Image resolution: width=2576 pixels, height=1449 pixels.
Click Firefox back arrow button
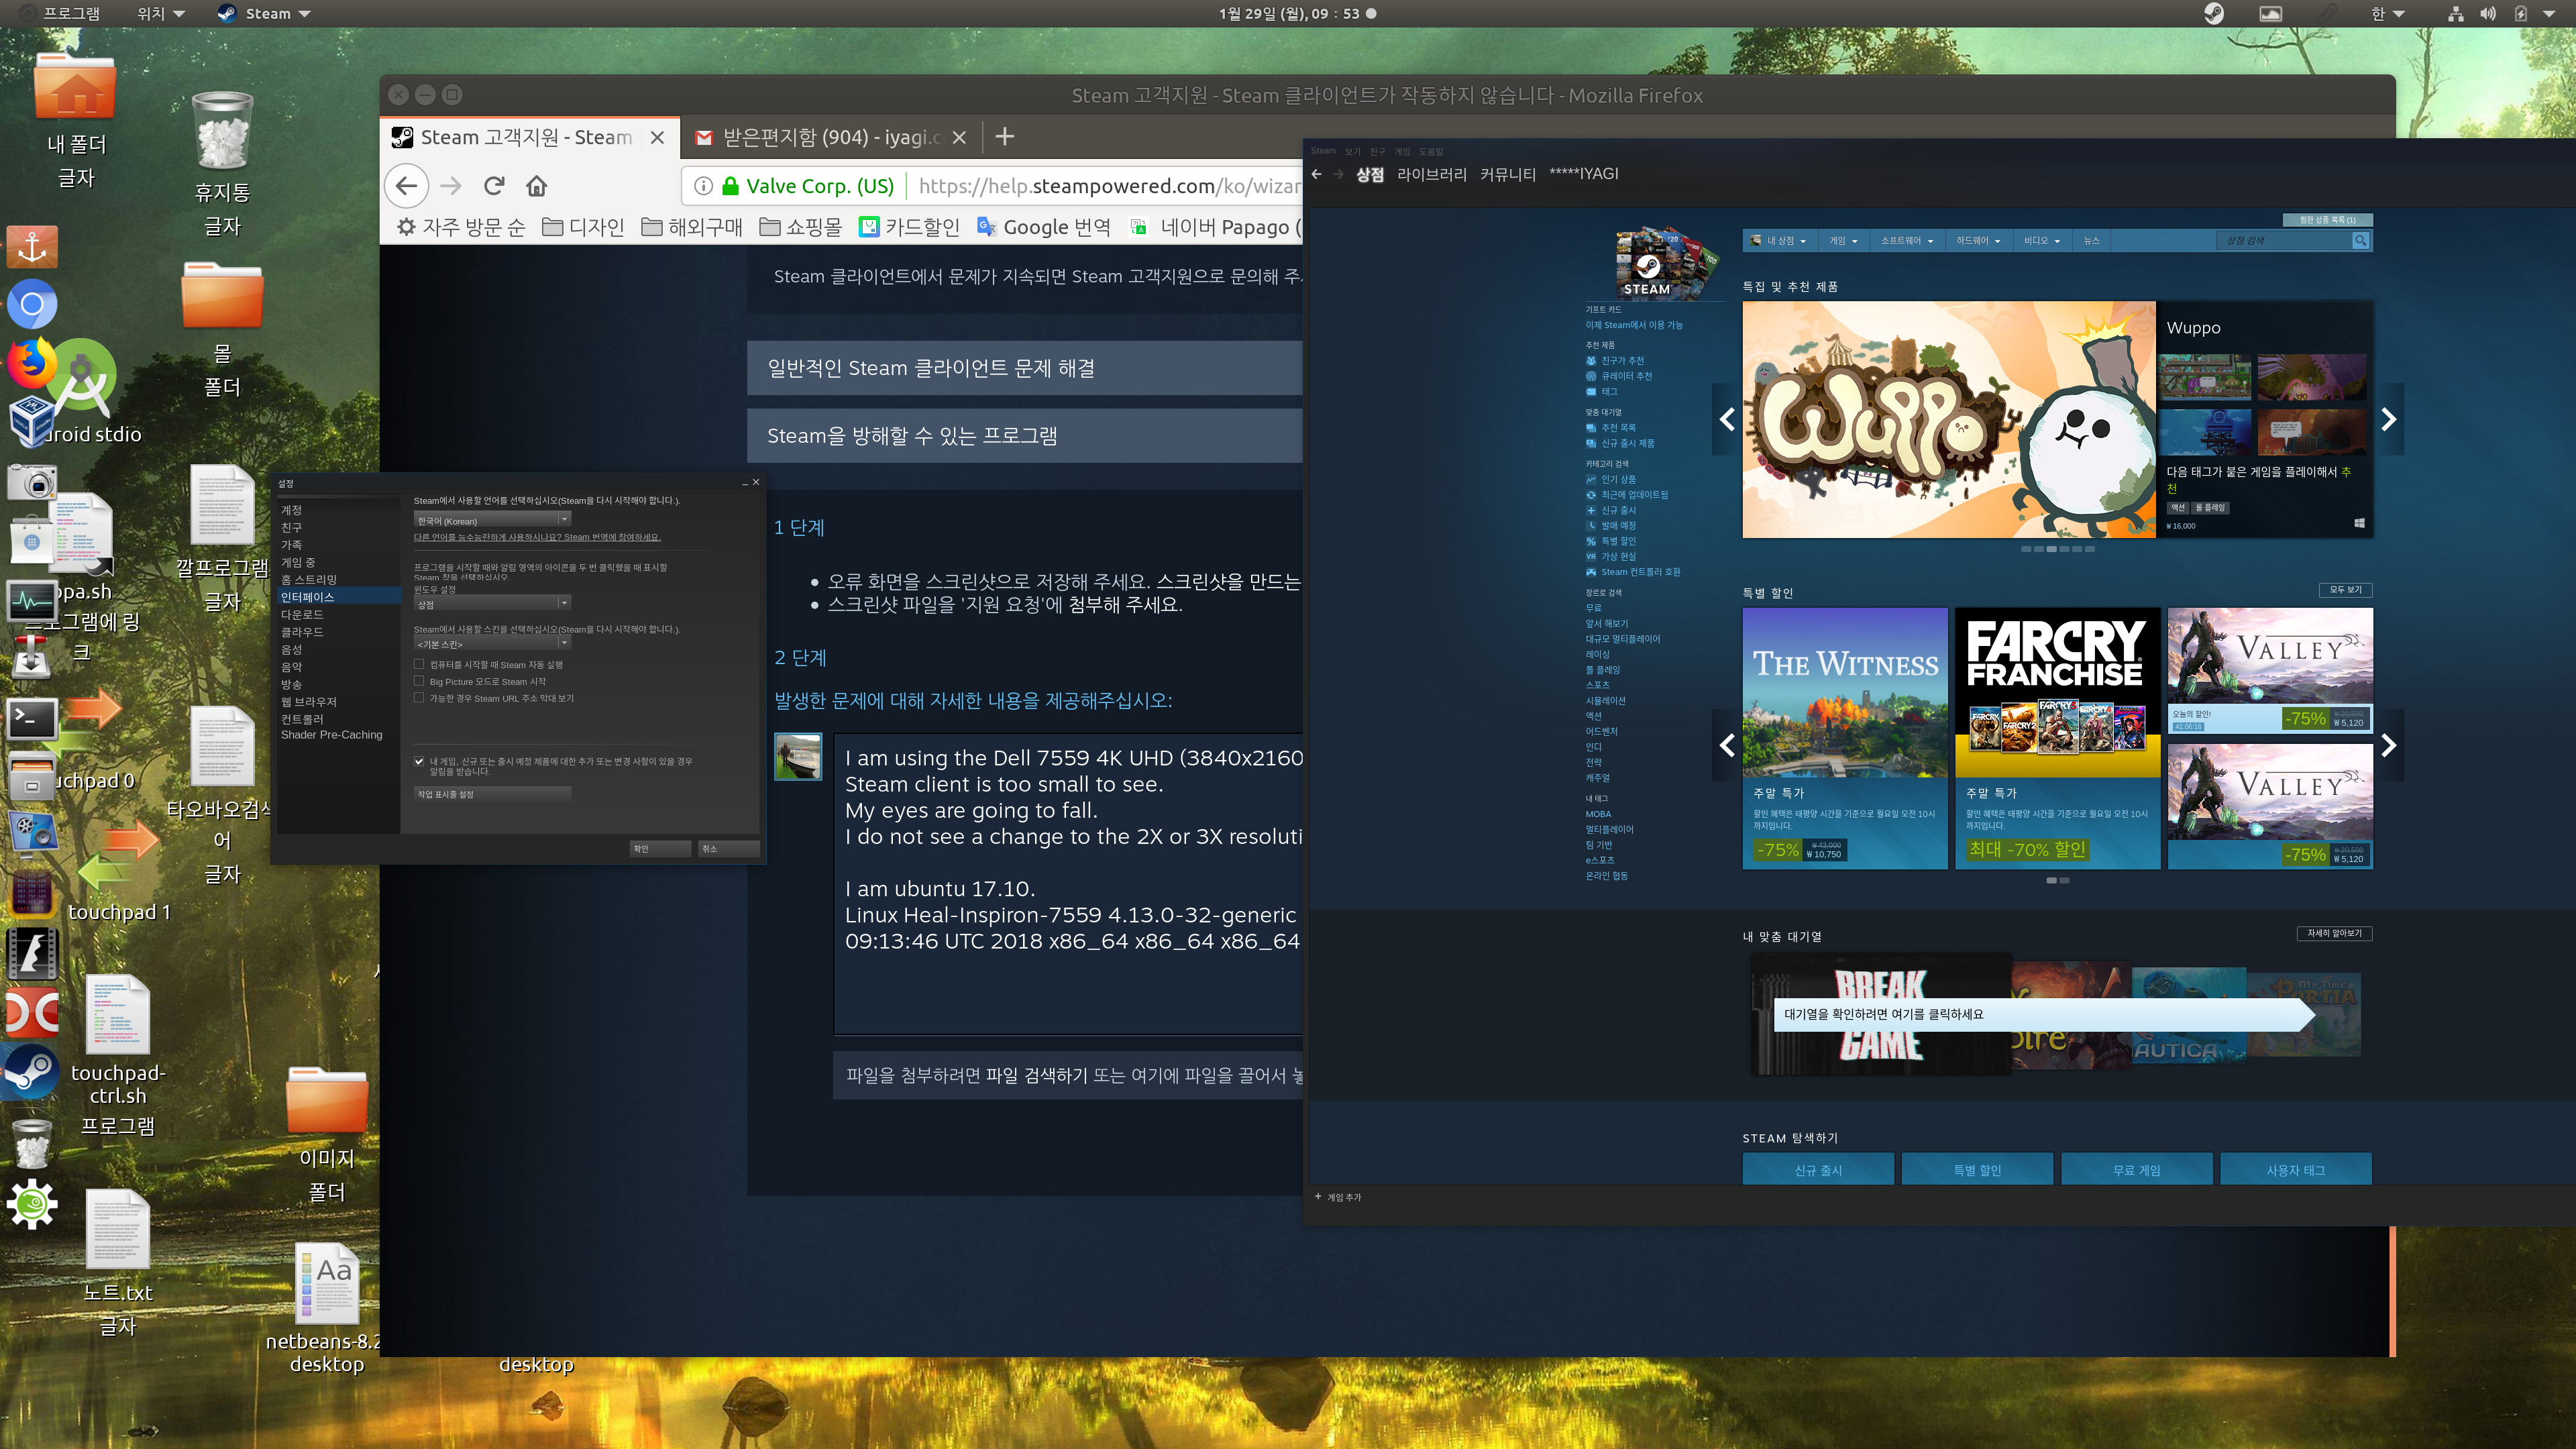coord(406,186)
